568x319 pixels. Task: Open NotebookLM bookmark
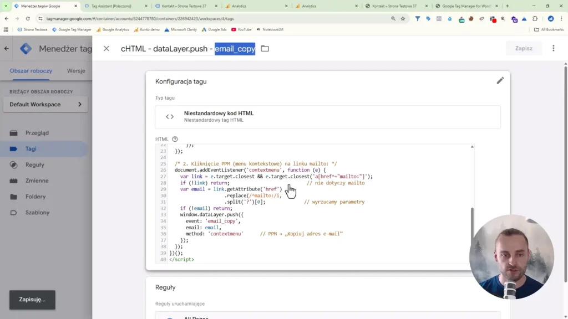point(270,30)
